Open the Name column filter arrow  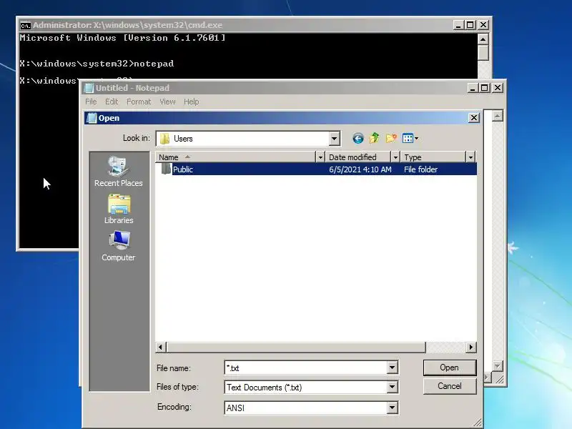point(320,157)
